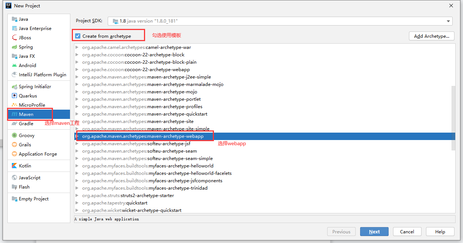Screen dimensions: 463x243
Task: Expand the maven-archetype-portlet entry
Action: [x=77, y=99]
